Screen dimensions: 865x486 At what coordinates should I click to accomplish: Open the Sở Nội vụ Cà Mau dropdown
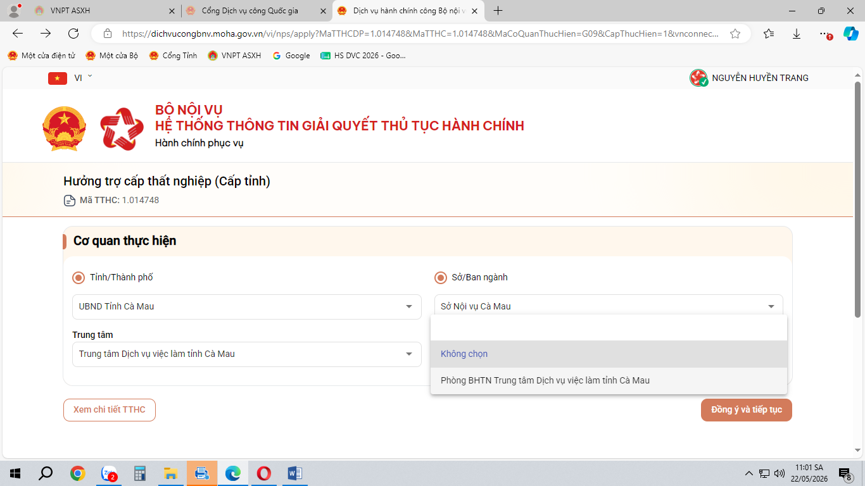click(x=609, y=306)
